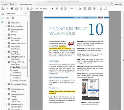Jump to Filtering Your Photos bookmark
This screenshot has width=124, height=110.
click(x=17, y=72)
